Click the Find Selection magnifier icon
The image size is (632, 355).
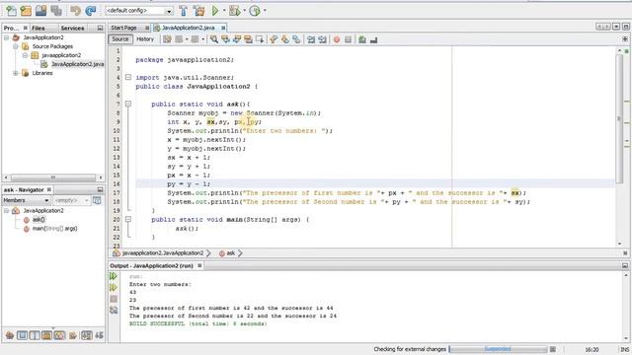[x=214, y=39]
